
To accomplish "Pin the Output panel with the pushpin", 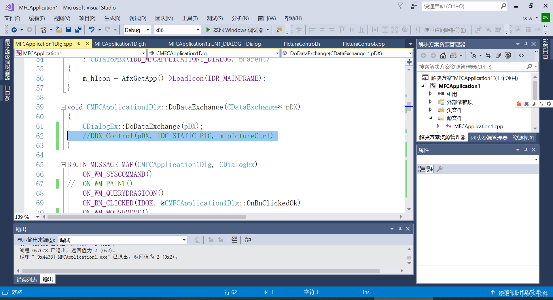I will (x=400, y=229).
